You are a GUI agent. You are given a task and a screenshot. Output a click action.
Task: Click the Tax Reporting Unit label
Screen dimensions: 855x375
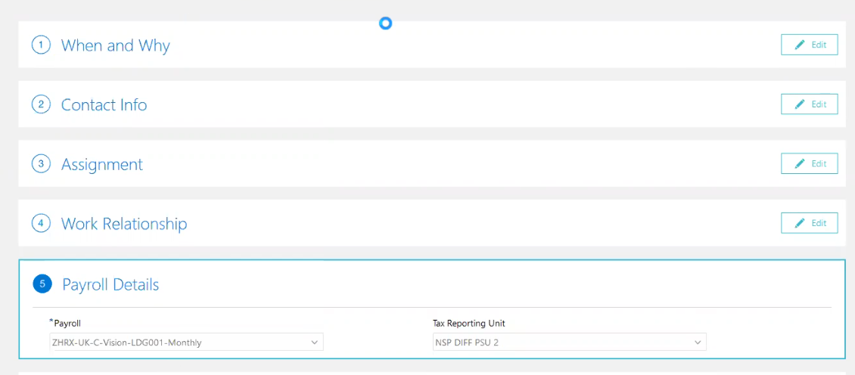pyautogui.click(x=468, y=323)
